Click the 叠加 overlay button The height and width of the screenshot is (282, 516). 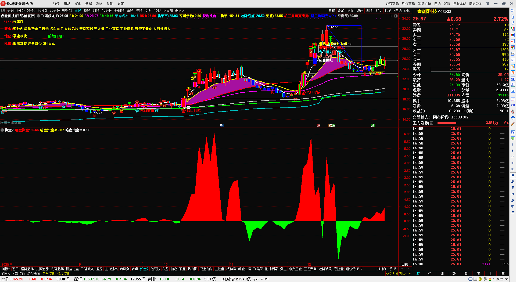coord(341,10)
